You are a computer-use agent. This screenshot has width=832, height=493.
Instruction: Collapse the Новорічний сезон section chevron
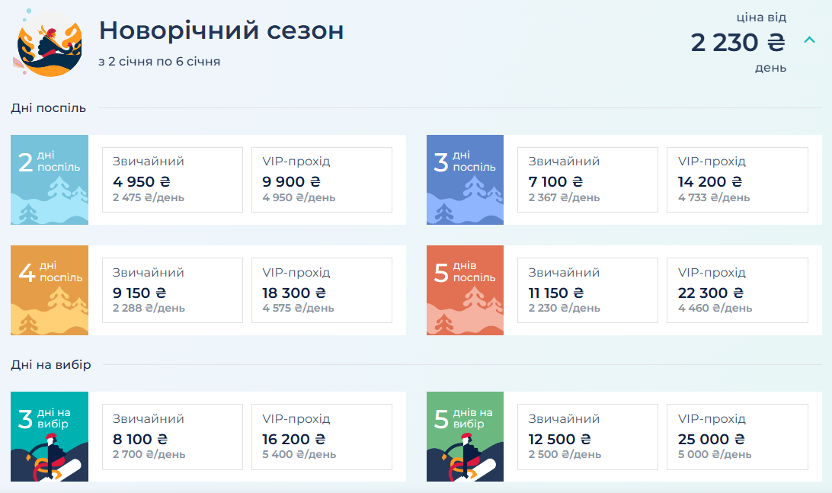(809, 40)
